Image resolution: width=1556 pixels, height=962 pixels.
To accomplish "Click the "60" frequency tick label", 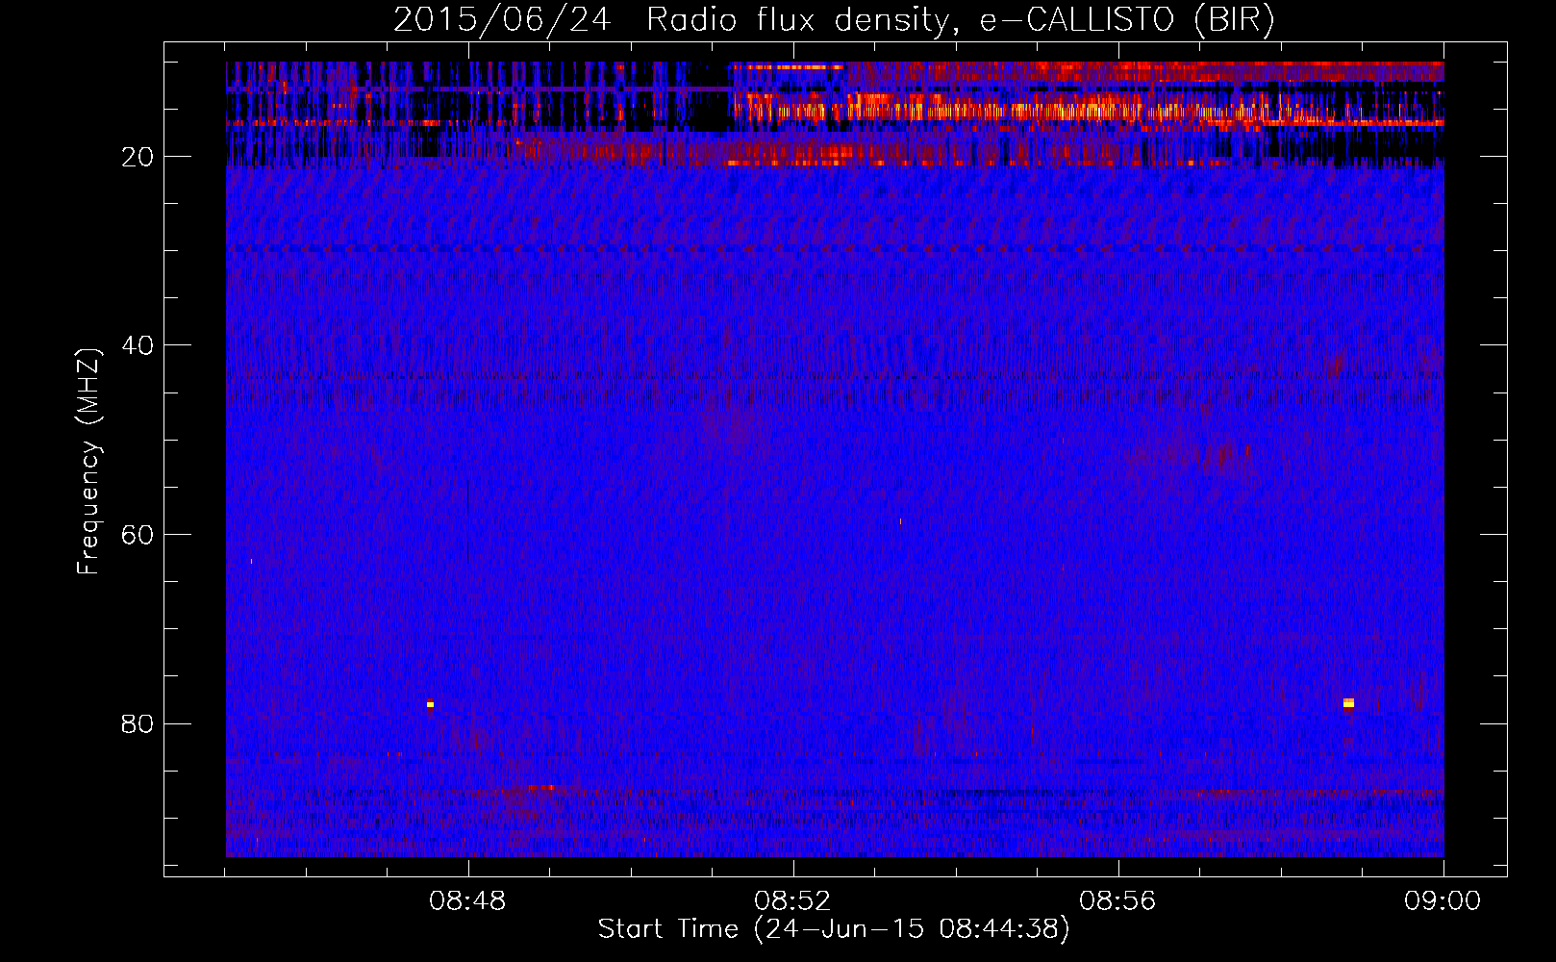I will coord(138,535).
